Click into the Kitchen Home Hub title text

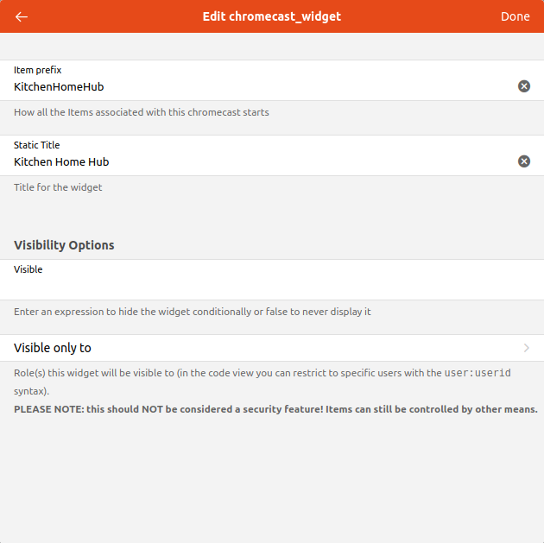(x=61, y=162)
